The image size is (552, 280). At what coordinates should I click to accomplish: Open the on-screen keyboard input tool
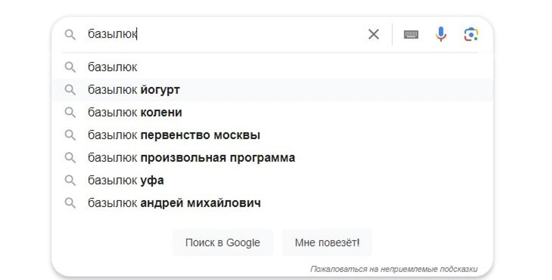411,34
